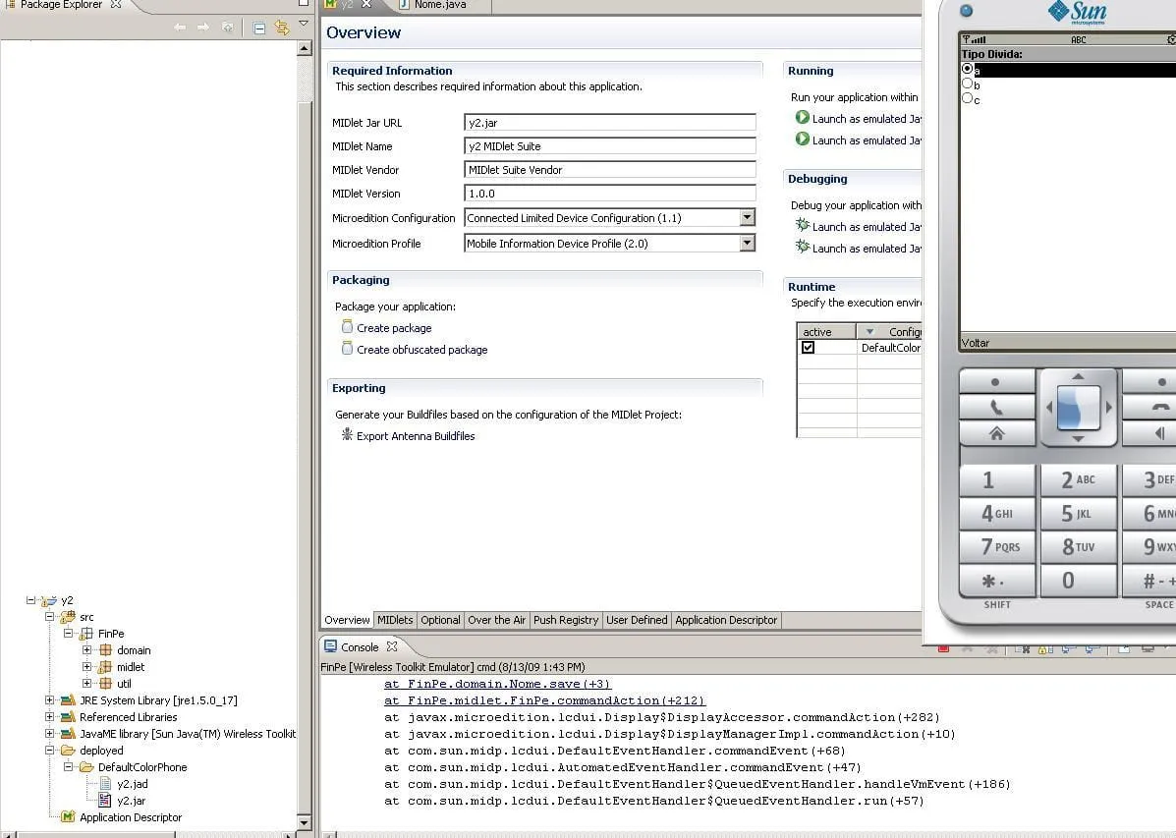Click the Export Antenna Buildfiles ant icon

point(347,435)
